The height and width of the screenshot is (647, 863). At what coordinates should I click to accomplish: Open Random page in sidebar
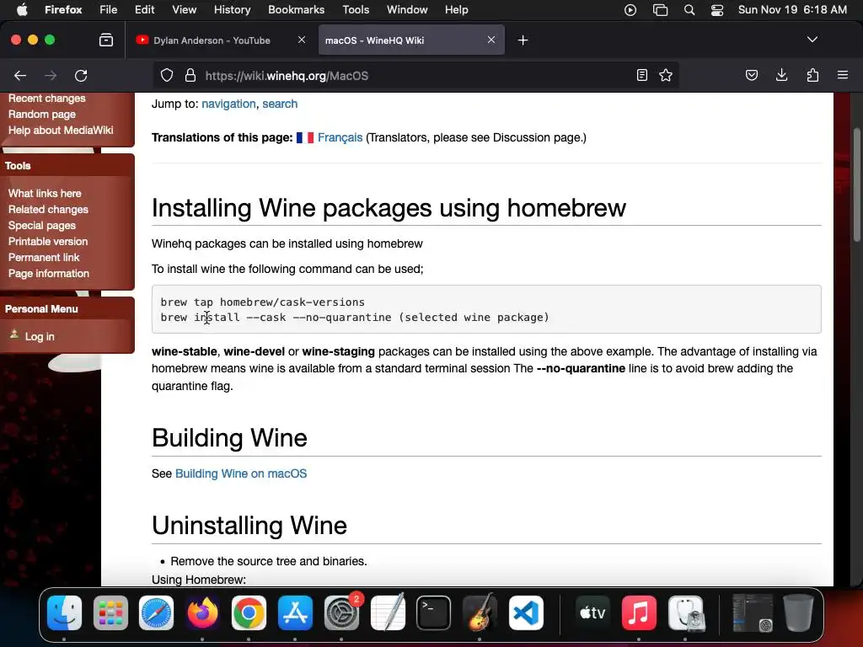[42, 114]
